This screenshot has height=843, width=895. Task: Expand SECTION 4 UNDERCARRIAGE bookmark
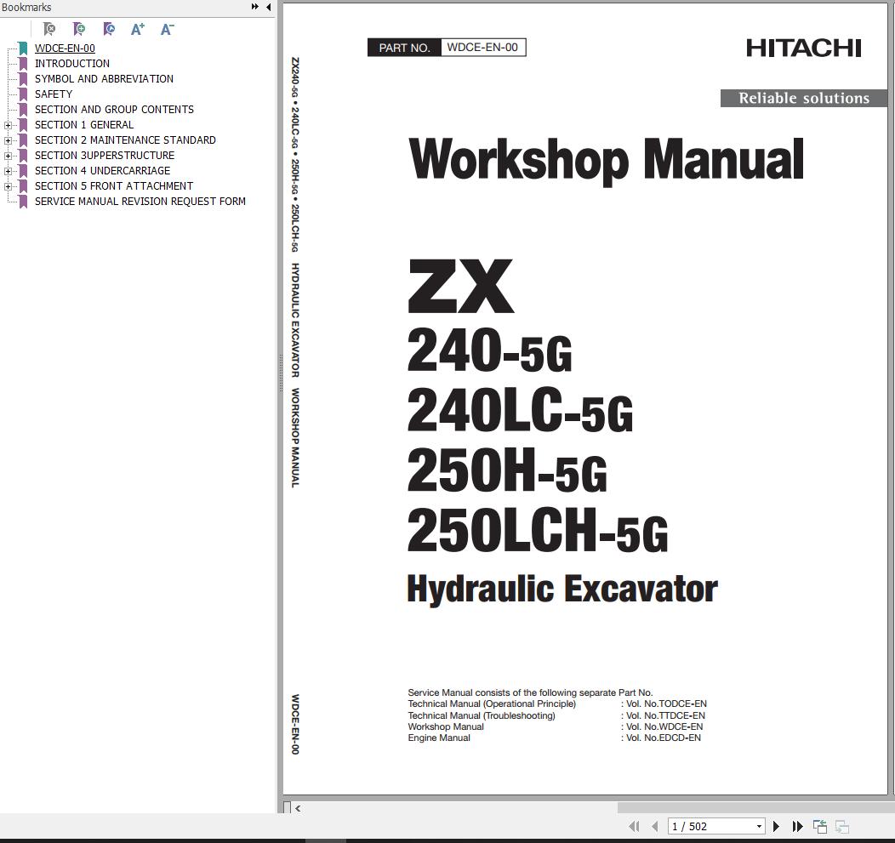click(8, 171)
